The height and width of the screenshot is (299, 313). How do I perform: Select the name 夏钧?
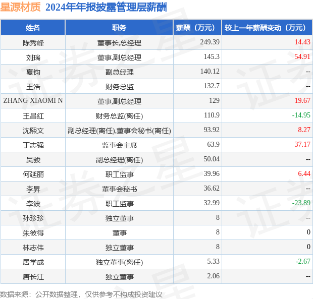pos(33,72)
